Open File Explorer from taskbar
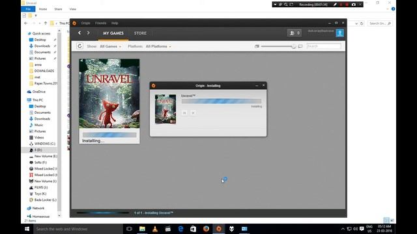Image resolution: width=417 pixels, height=234 pixels. click(x=142, y=229)
